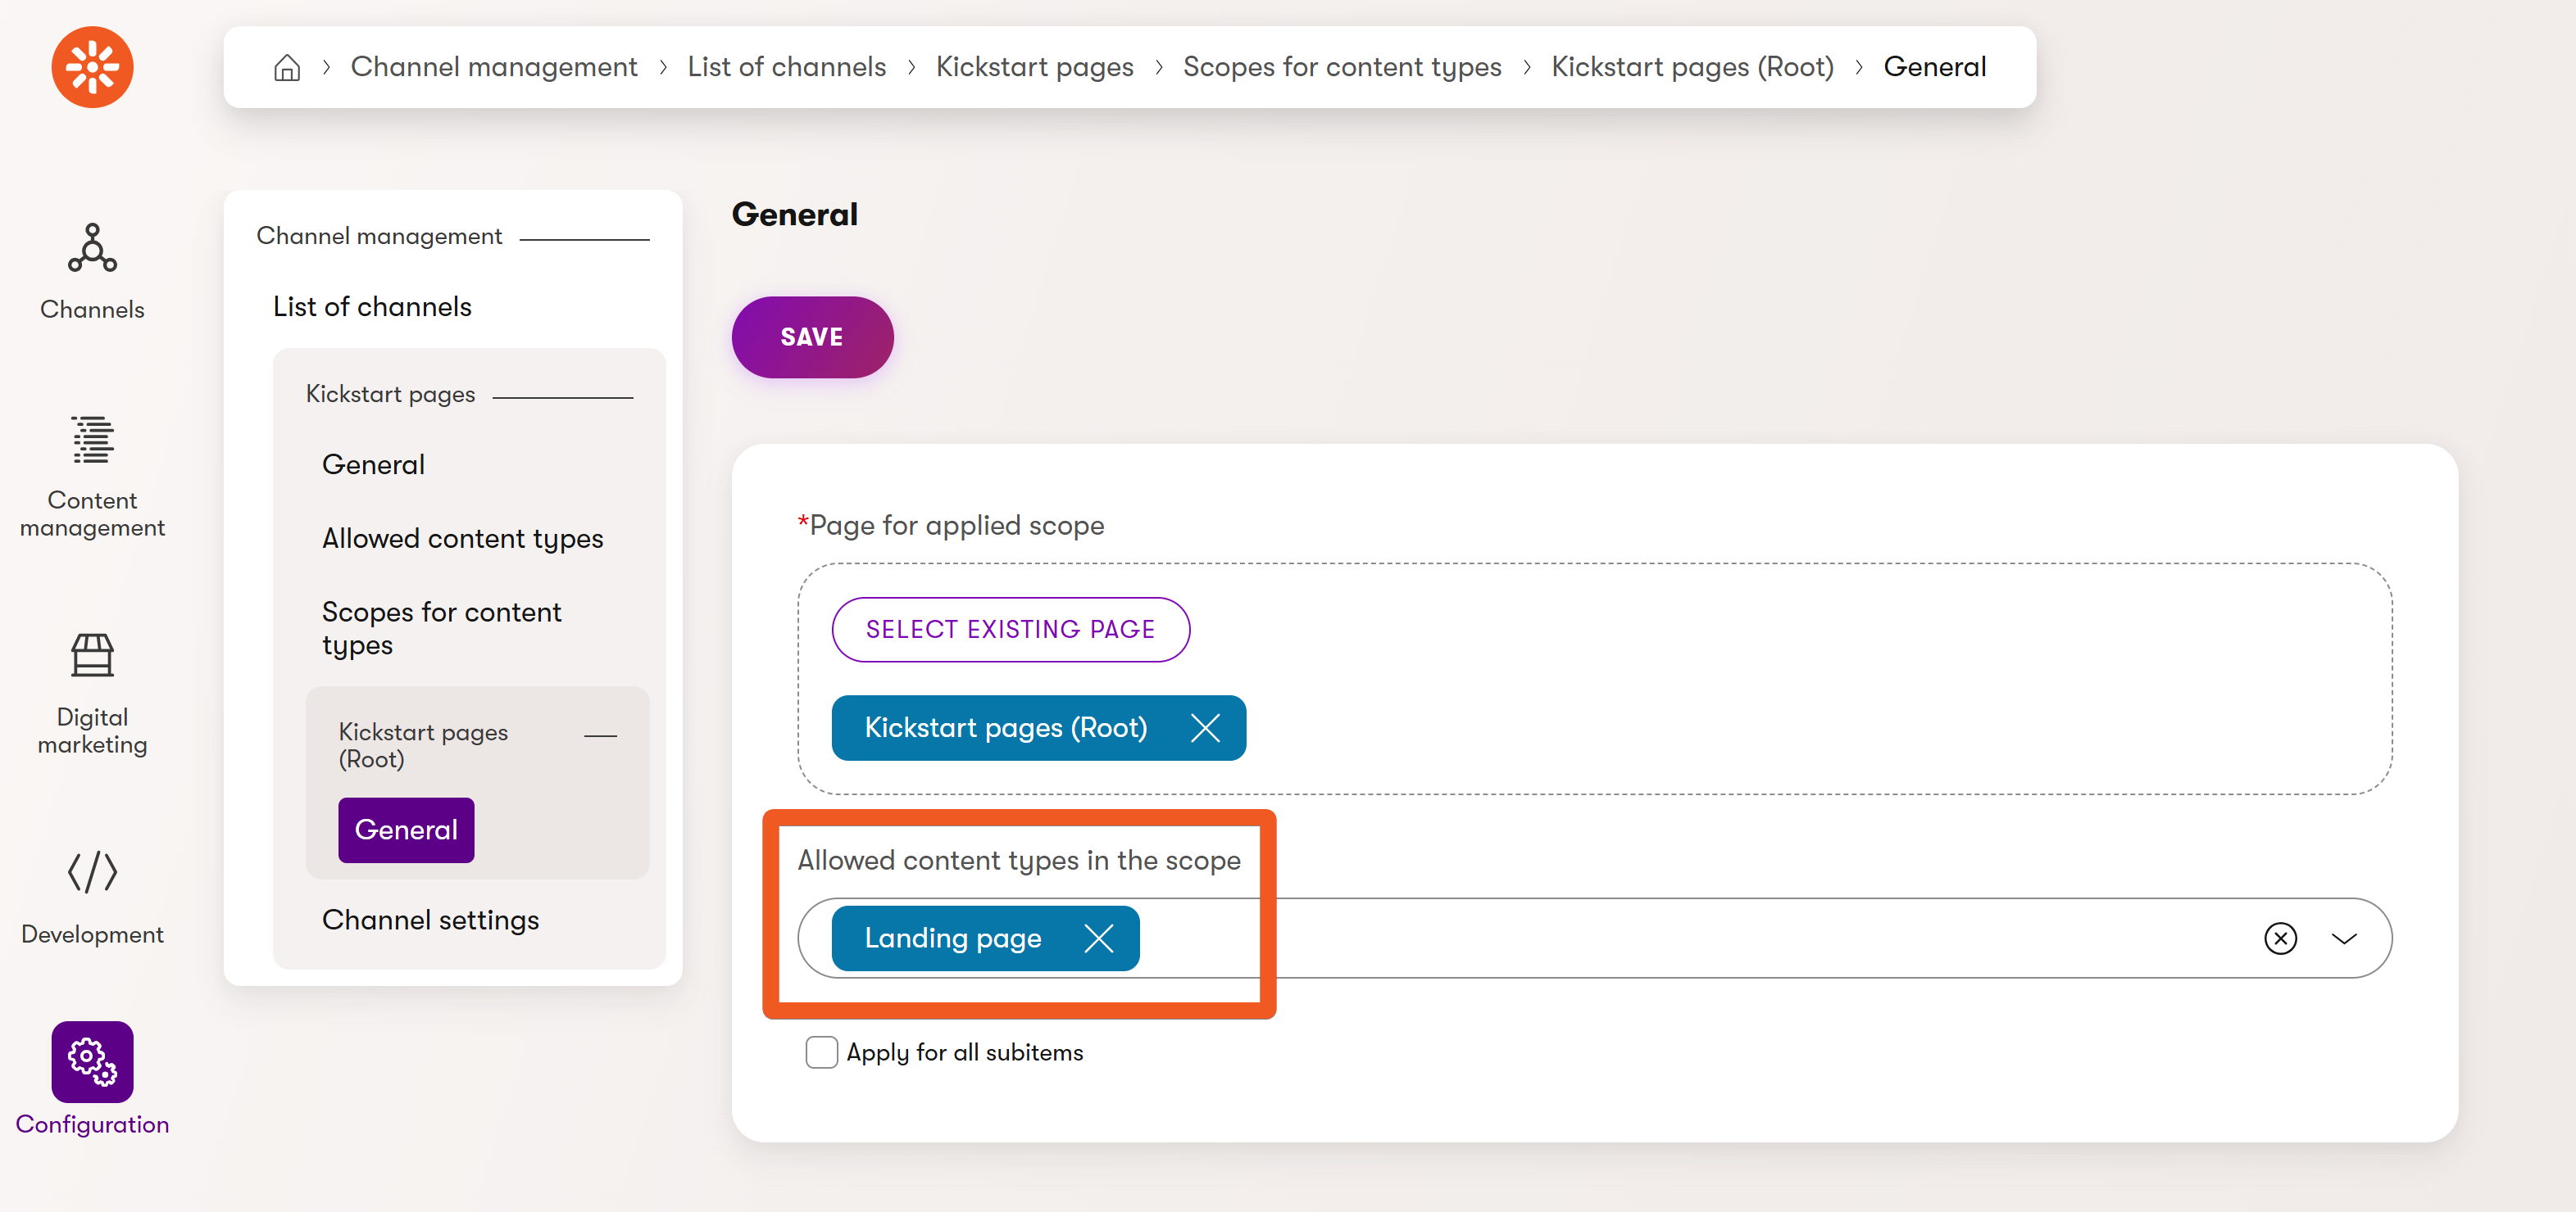Clear all allowed content types selection
The image size is (2576, 1212).
coord(2280,938)
